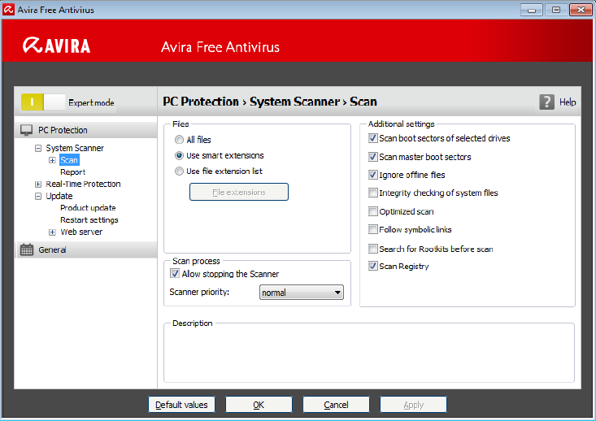Enable Follow symbolic links checkbox
This screenshot has height=421, width=596.
373,229
